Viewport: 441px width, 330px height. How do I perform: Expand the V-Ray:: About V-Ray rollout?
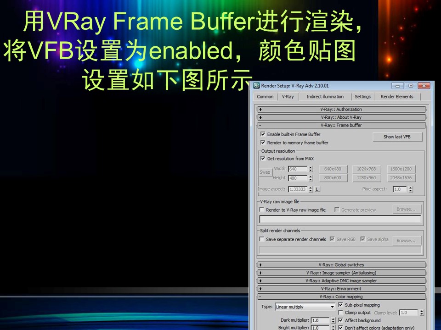click(x=341, y=117)
